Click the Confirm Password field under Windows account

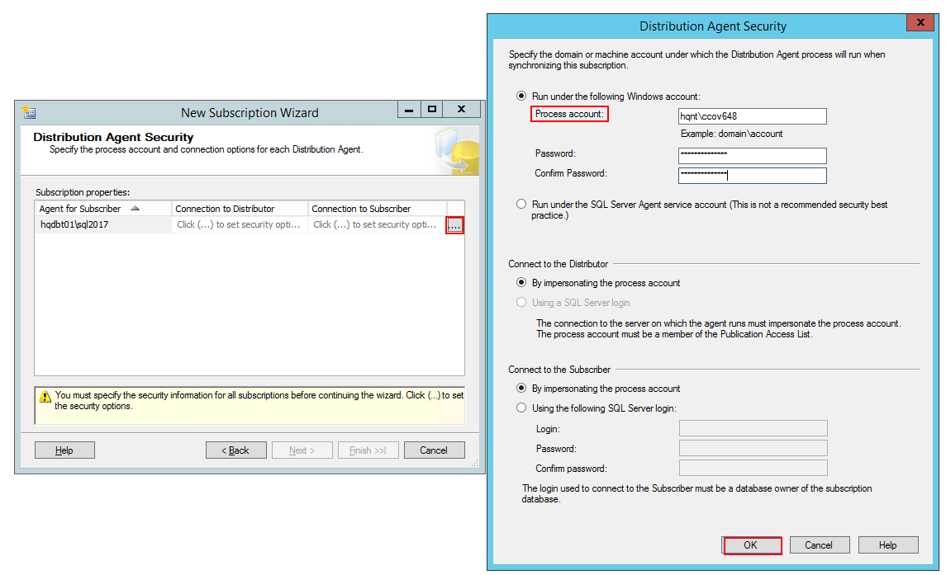(x=752, y=175)
